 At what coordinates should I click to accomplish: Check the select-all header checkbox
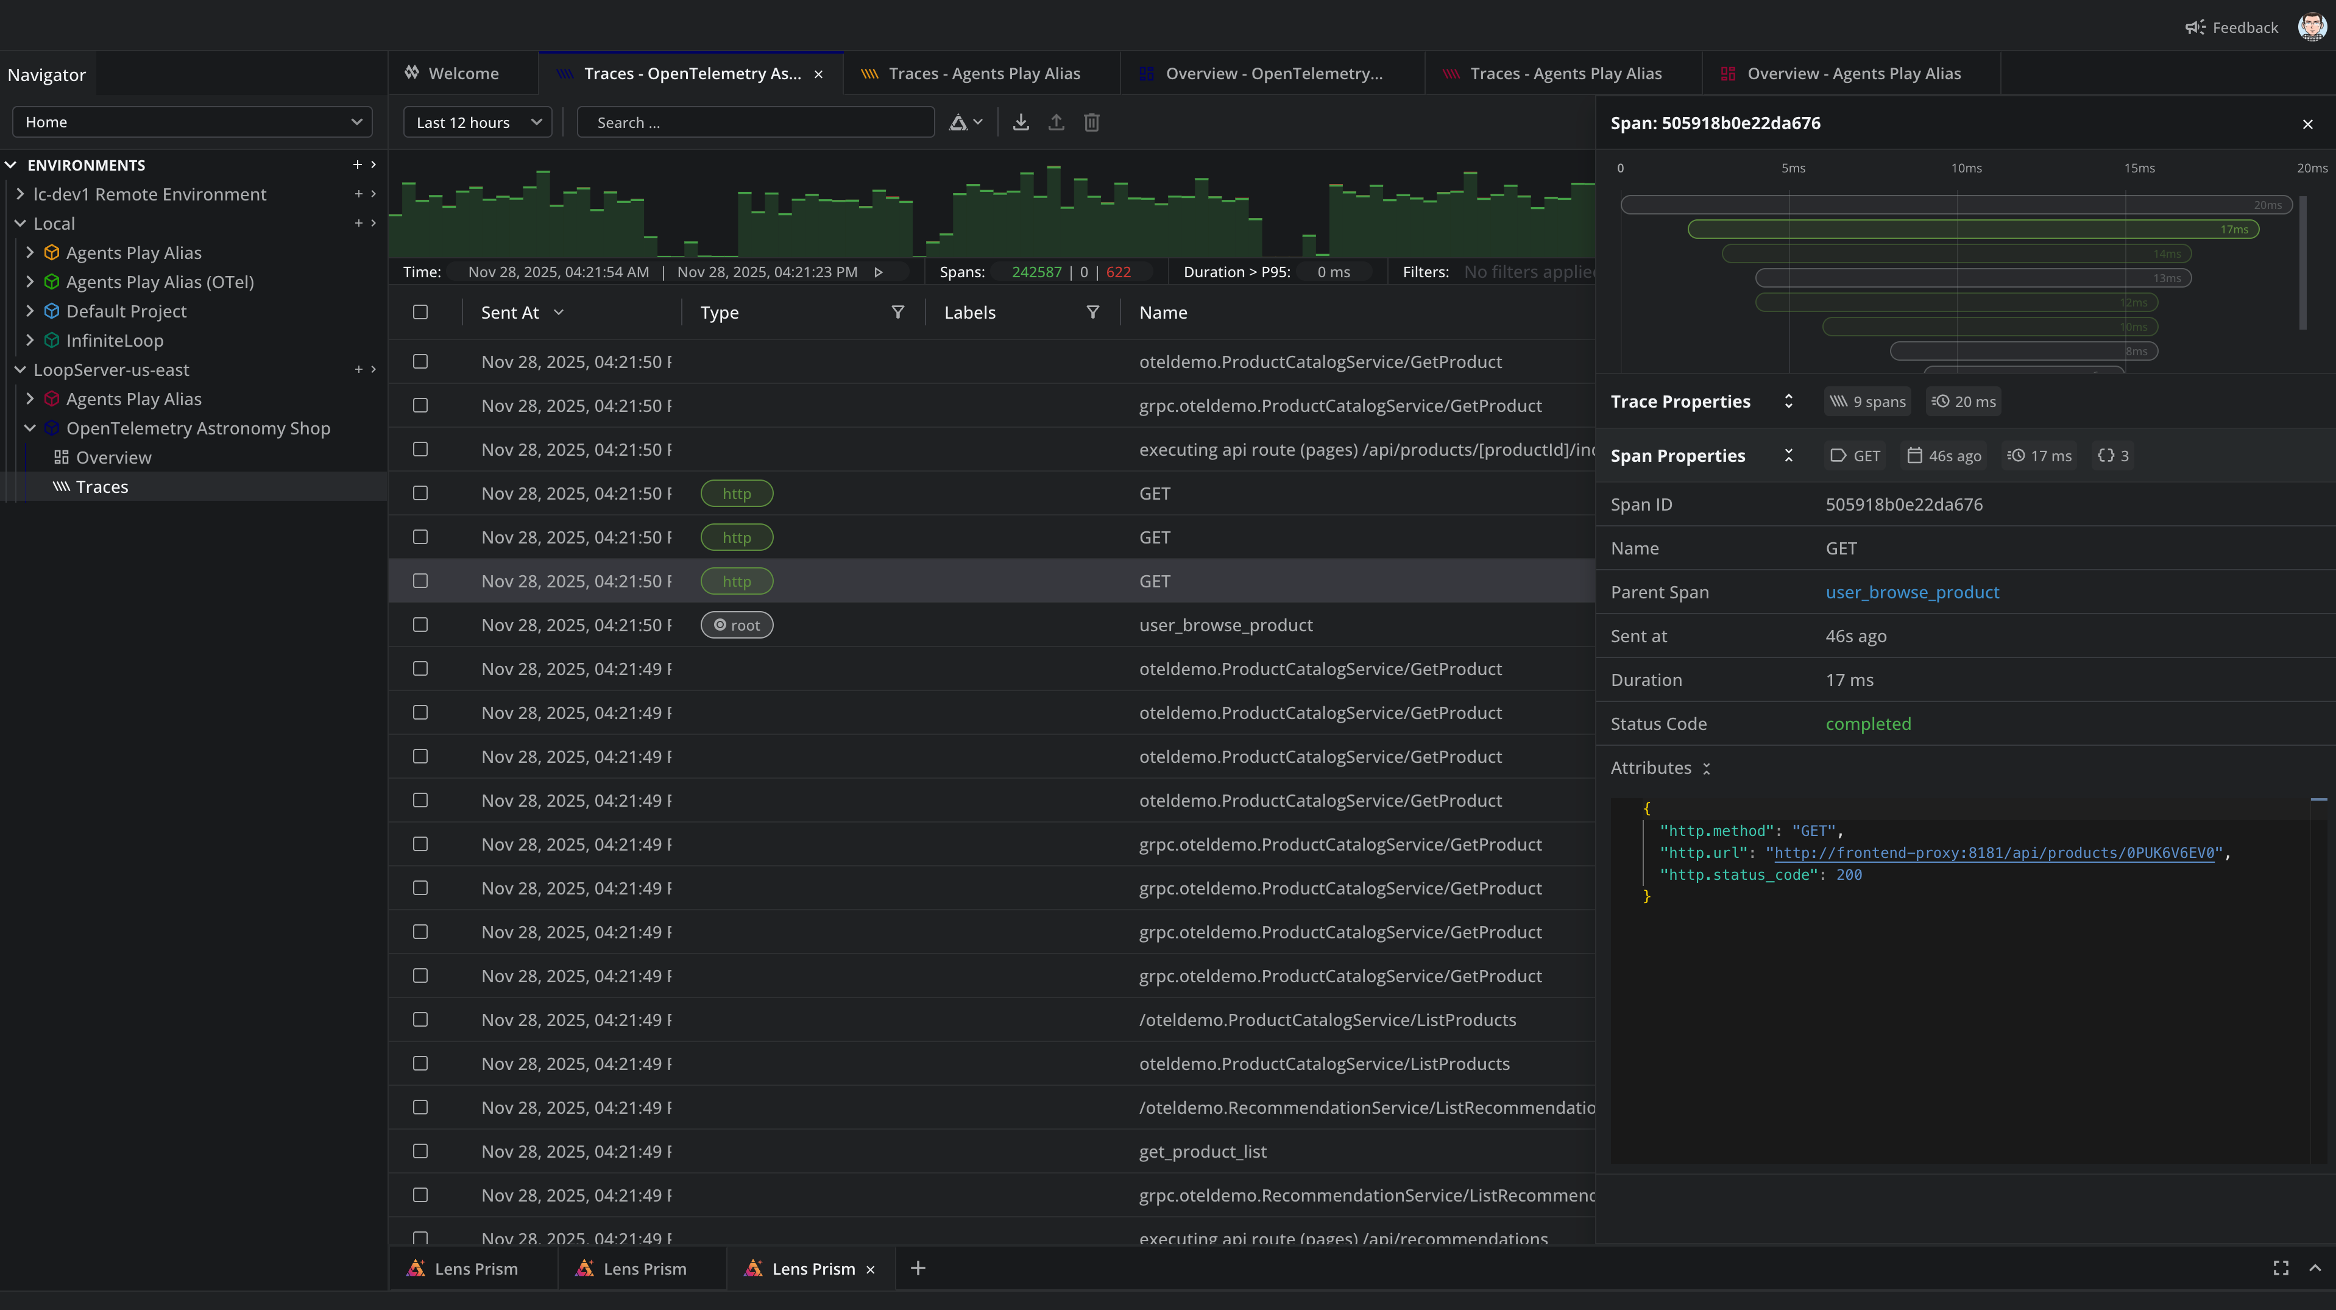tap(420, 312)
